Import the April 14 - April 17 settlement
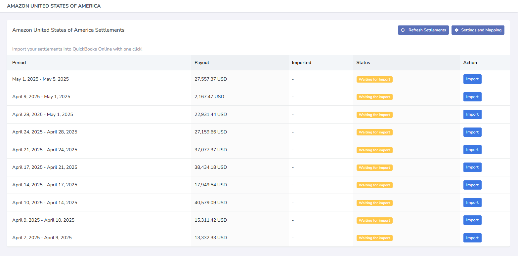Screen dimensions: 518x256 (x=472, y=185)
